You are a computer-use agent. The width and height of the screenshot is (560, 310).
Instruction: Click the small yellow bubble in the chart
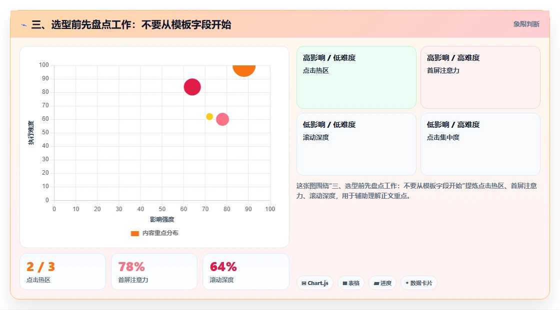(x=209, y=117)
